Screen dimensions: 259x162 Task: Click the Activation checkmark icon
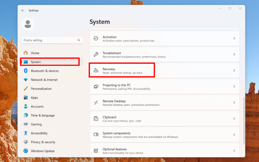pyautogui.click(x=96, y=38)
